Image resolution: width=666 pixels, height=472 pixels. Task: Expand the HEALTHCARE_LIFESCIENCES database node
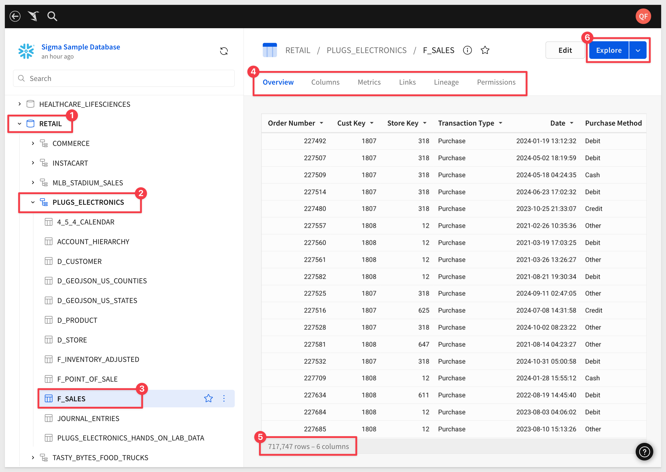click(20, 104)
